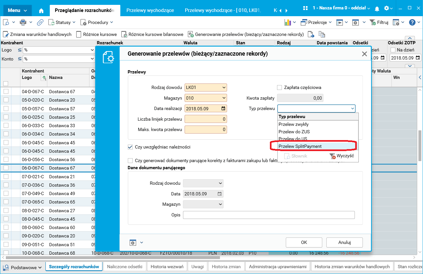Click Wyczyść in the dropdown list

tap(342, 156)
